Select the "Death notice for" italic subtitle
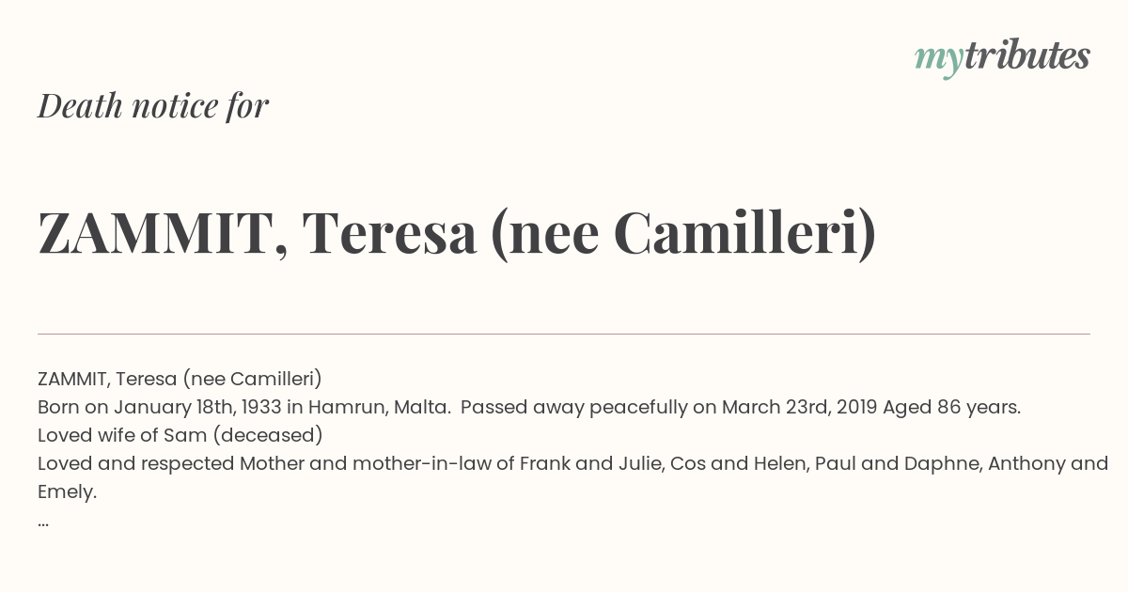 tap(153, 106)
